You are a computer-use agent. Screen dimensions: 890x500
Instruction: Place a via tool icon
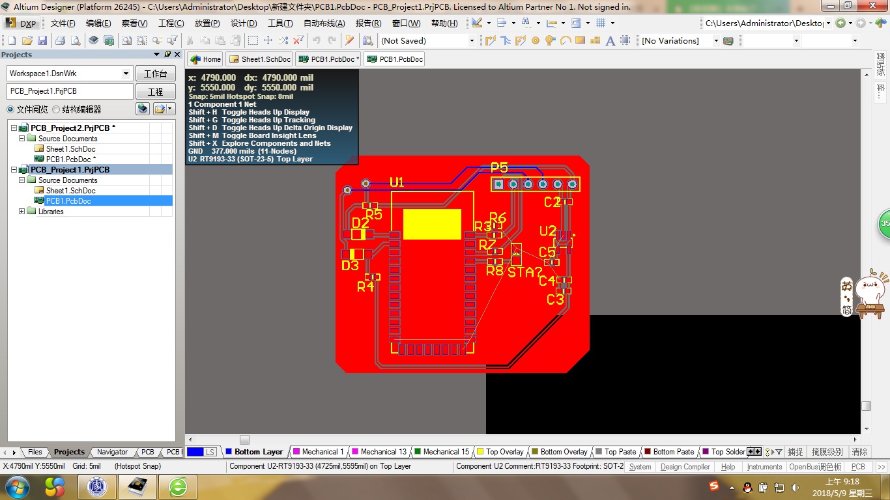point(551,40)
